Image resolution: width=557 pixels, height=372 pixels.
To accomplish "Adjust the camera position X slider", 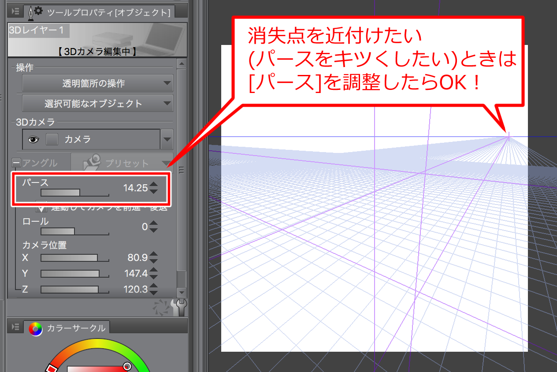I will 74,258.
